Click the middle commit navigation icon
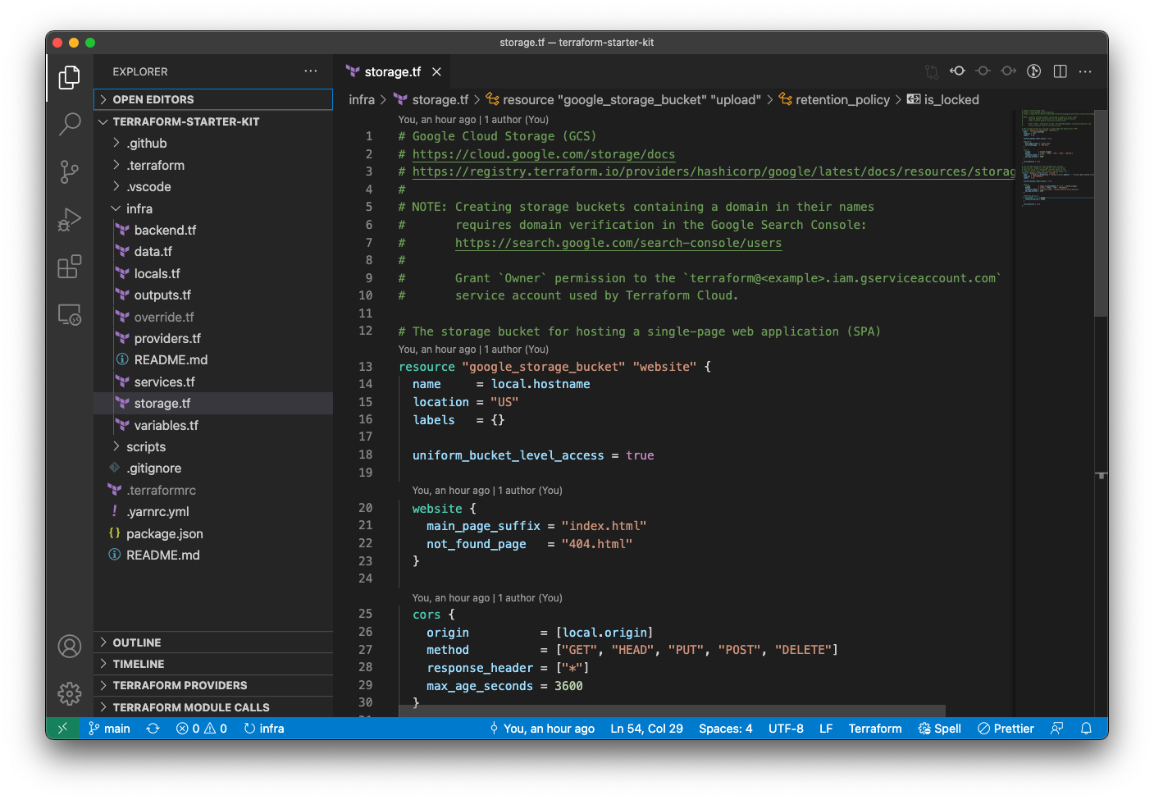Image resolution: width=1154 pixels, height=800 pixels. tap(983, 71)
